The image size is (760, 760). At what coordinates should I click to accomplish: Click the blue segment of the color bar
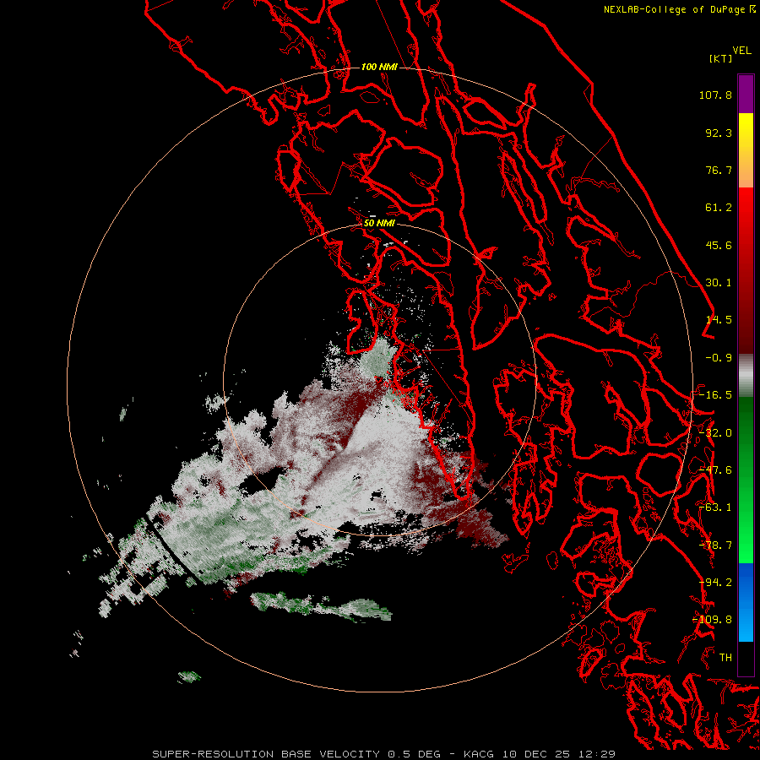click(x=746, y=602)
